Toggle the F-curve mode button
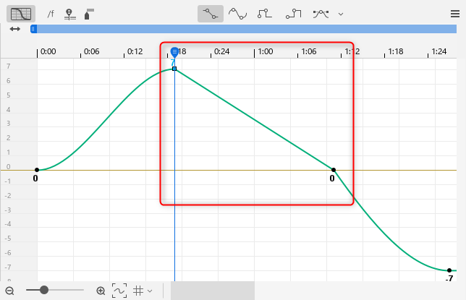 click(x=21, y=14)
